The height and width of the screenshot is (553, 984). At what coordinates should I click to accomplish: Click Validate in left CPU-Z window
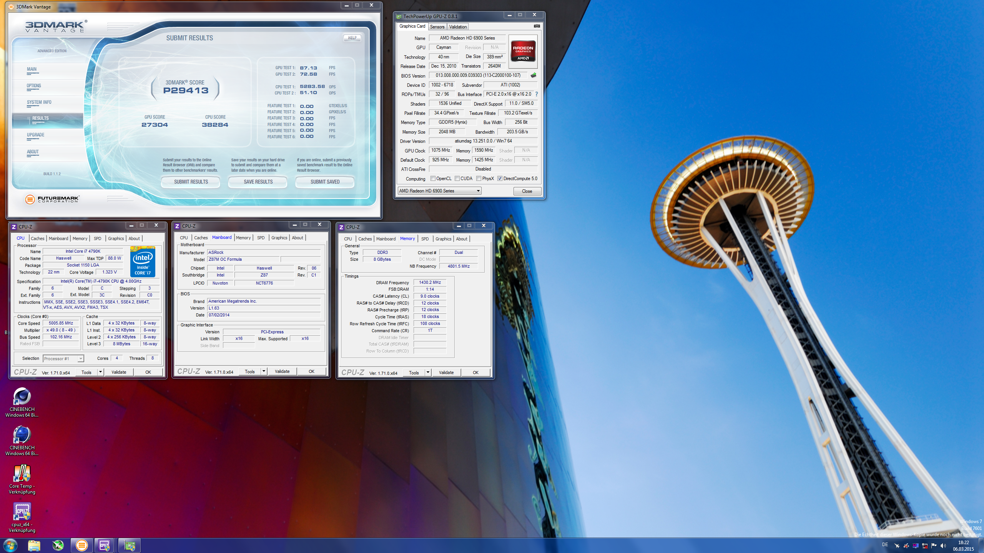[x=119, y=372]
